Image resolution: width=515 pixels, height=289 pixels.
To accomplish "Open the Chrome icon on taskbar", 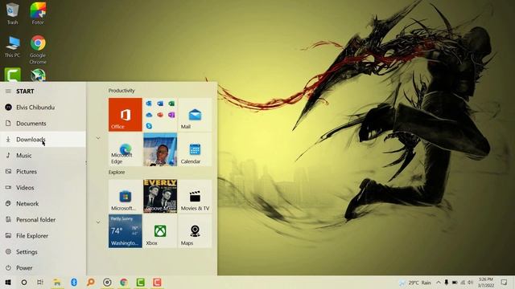I will (x=124, y=282).
